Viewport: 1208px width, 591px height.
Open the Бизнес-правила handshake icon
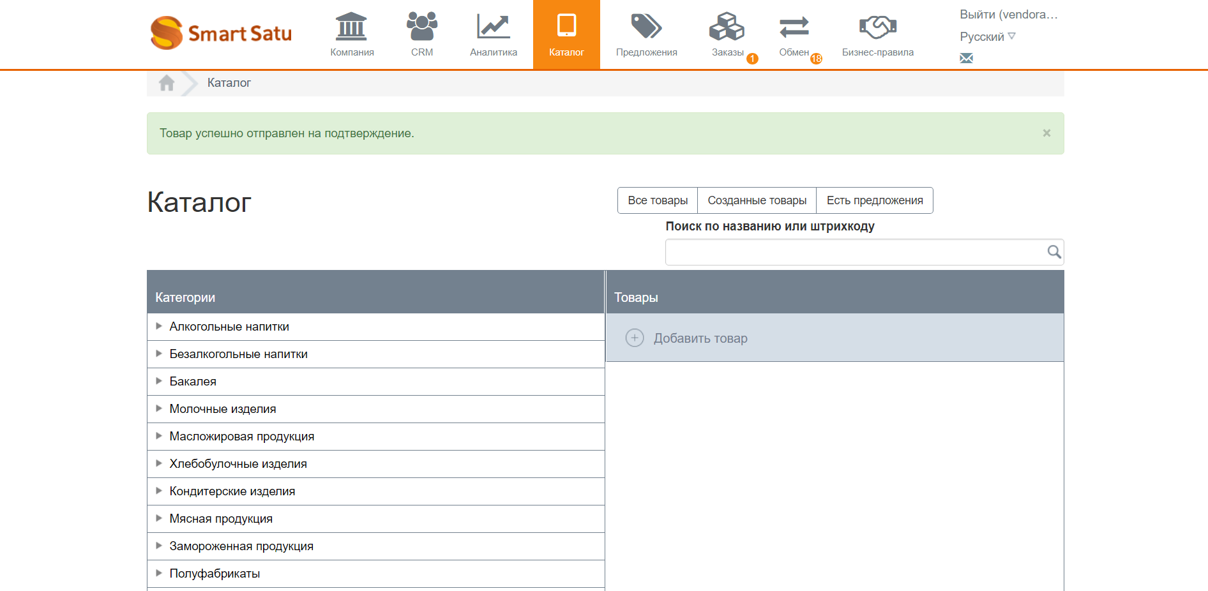[878, 27]
